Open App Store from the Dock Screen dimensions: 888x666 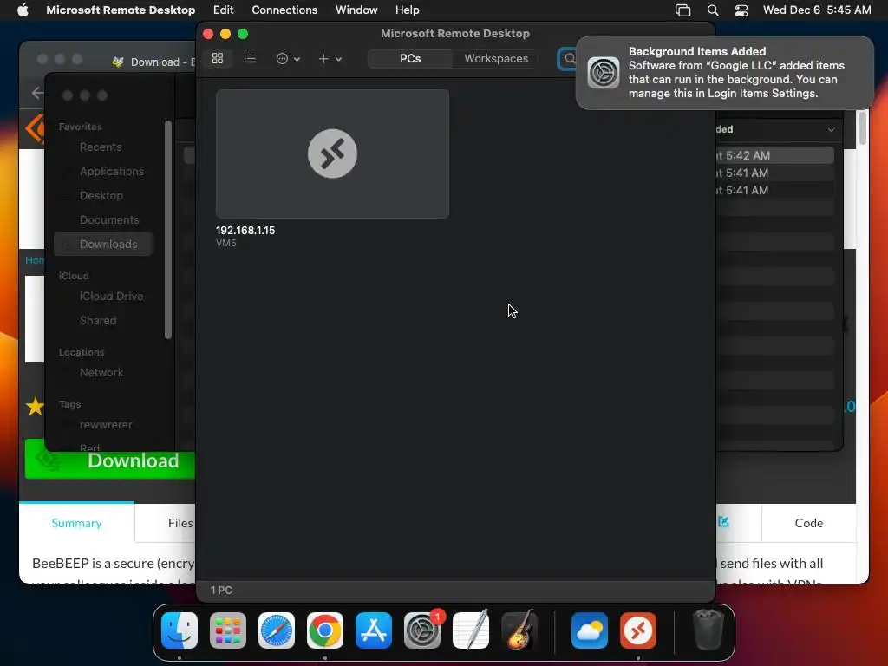[373, 630]
